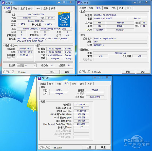
Task: Click the 7 GBytes memory size field
Action: (x=59, y=94)
